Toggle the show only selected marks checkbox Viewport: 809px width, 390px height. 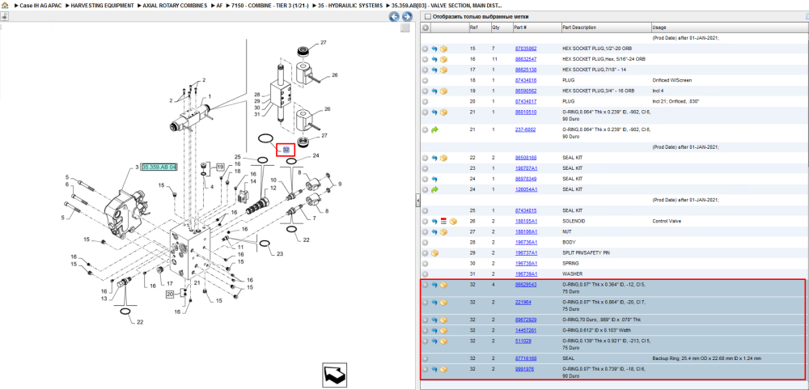coord(426,16)
